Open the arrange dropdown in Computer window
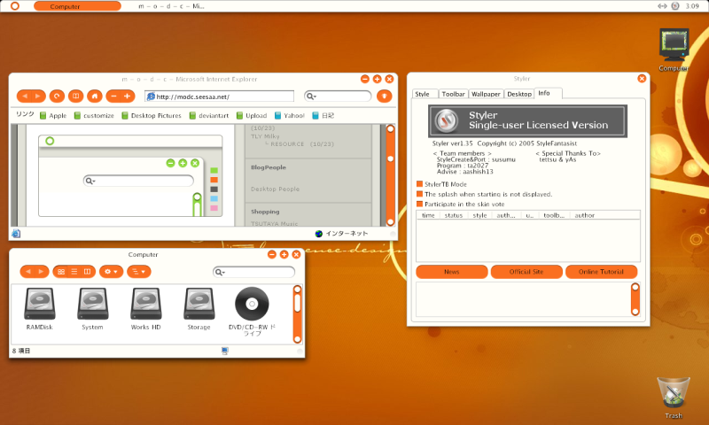Screen dimensions: 709x425 [x=139, y=272]
